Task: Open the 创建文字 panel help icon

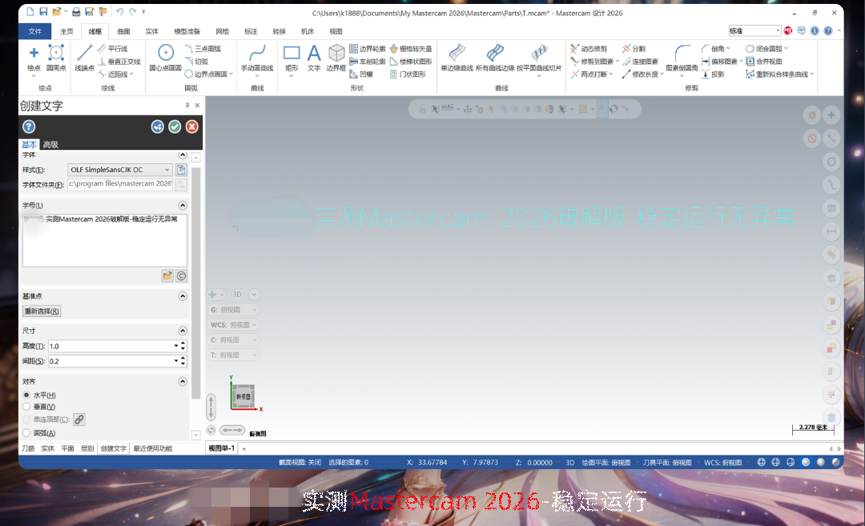Action: pos(29,126)
